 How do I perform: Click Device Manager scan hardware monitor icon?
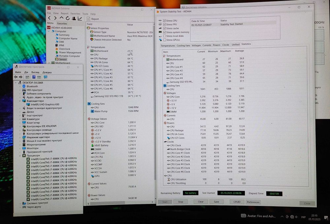click(x=46, y=77)
